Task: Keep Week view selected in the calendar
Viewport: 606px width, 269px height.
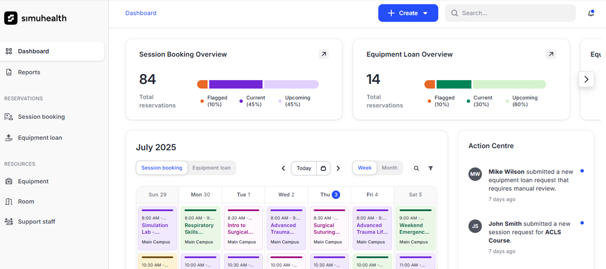Action: click(x=364, y=168)
